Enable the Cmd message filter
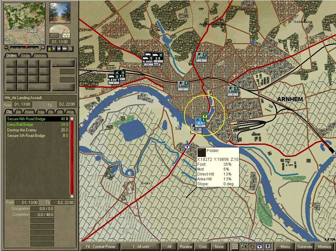Image resolution: width=336 pixels, height=251 pixels. coord(203,246)
